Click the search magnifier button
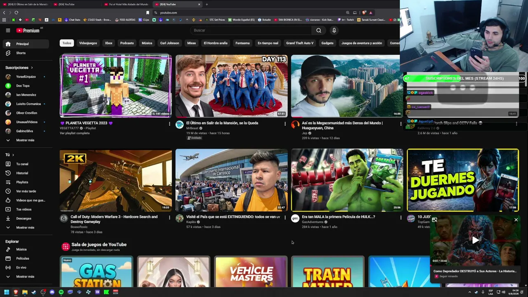528x297 pixels. click(x=318, y=30)
